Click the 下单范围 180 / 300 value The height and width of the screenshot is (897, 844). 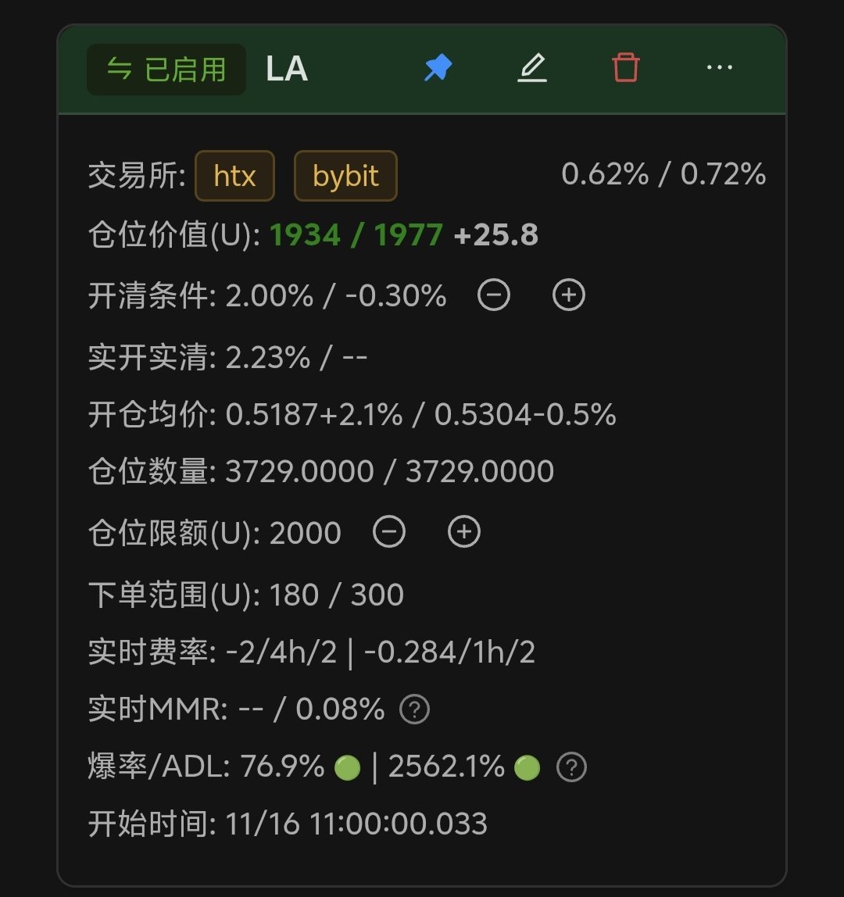(336, 595)
